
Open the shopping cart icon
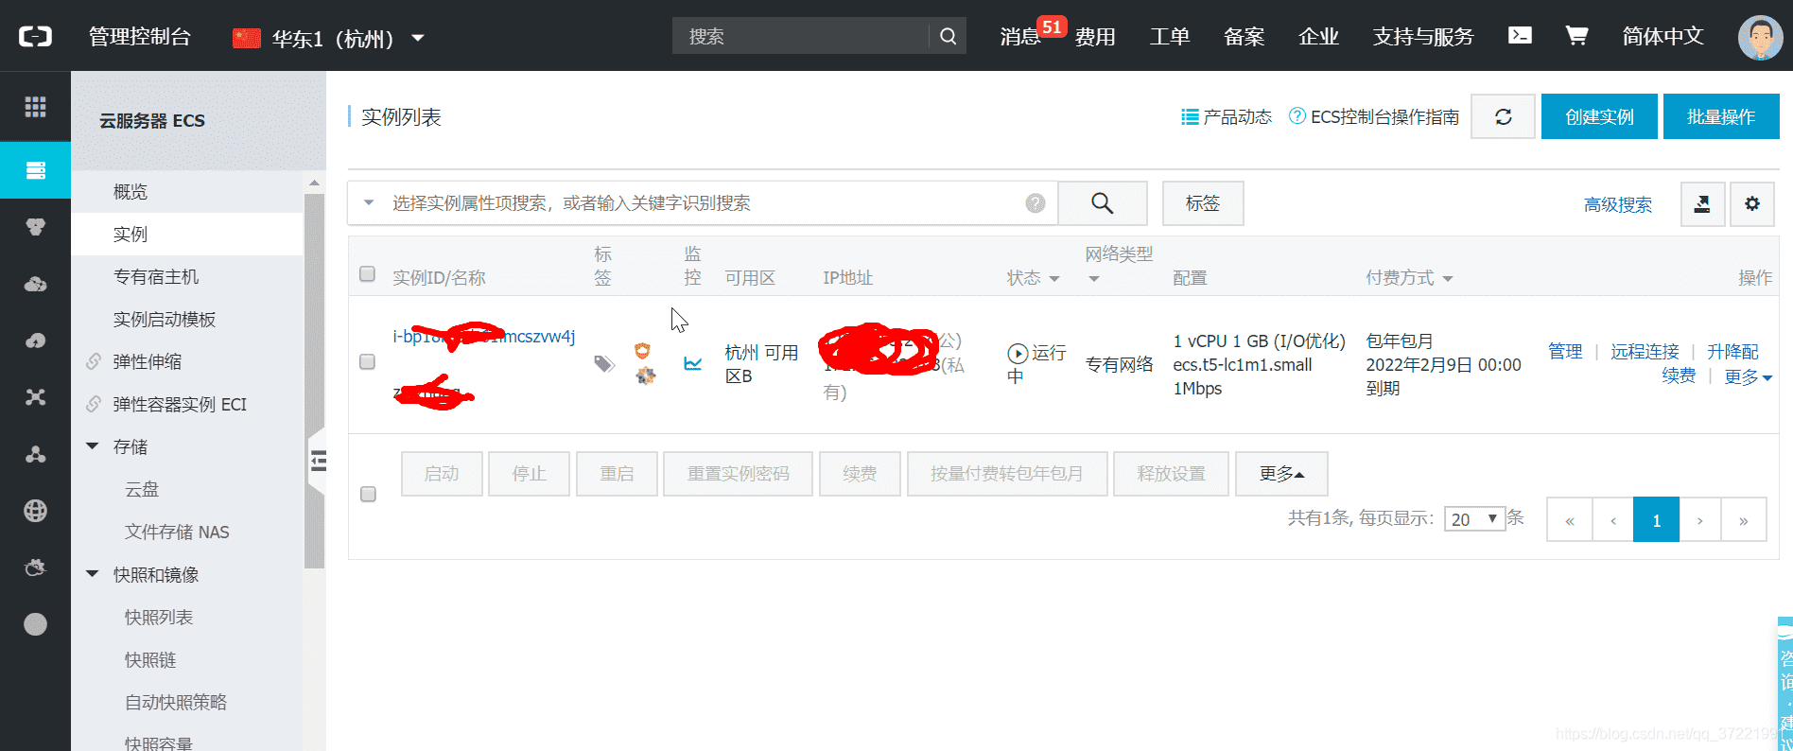click(x=1576, y=35)
